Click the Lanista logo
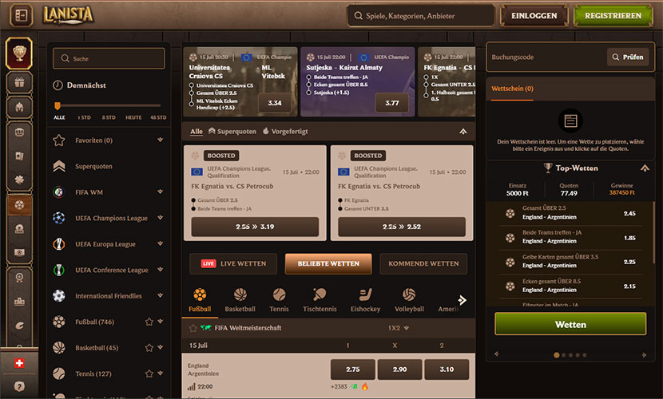The width and height of the screenshot is (663, 399). click(x=68, y=15)
